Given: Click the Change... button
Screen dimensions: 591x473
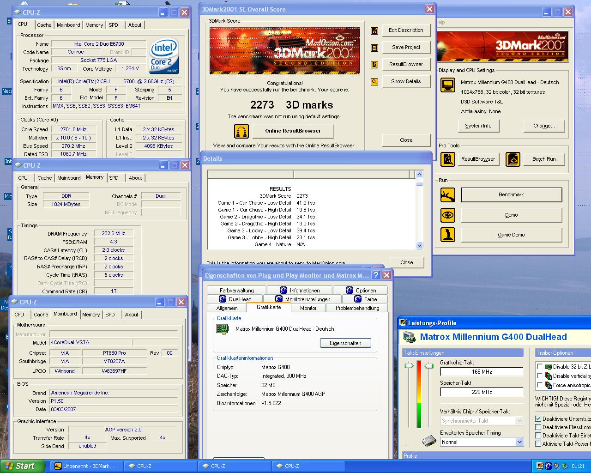Looking at the screenshot, I should pyautogui.click(x=544, y=126).
